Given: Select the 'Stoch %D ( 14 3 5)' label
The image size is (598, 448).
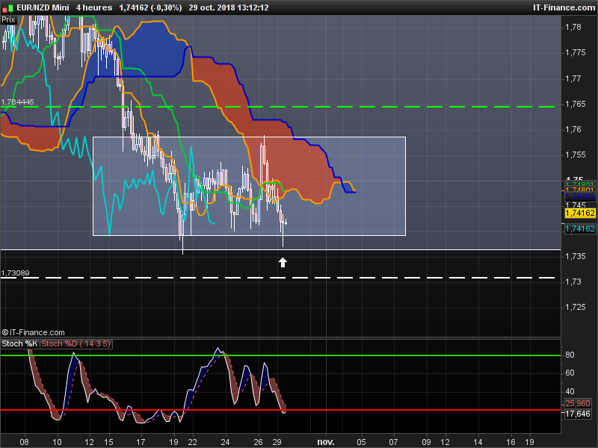Looking at the screenshot, I should click(76, 343).
